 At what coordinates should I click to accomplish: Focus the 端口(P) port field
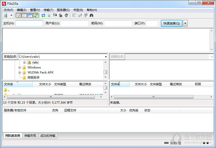152,23
